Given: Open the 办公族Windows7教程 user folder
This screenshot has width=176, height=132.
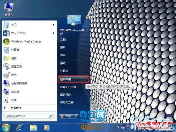Looking at the screenshot, I should pos(72,32).
